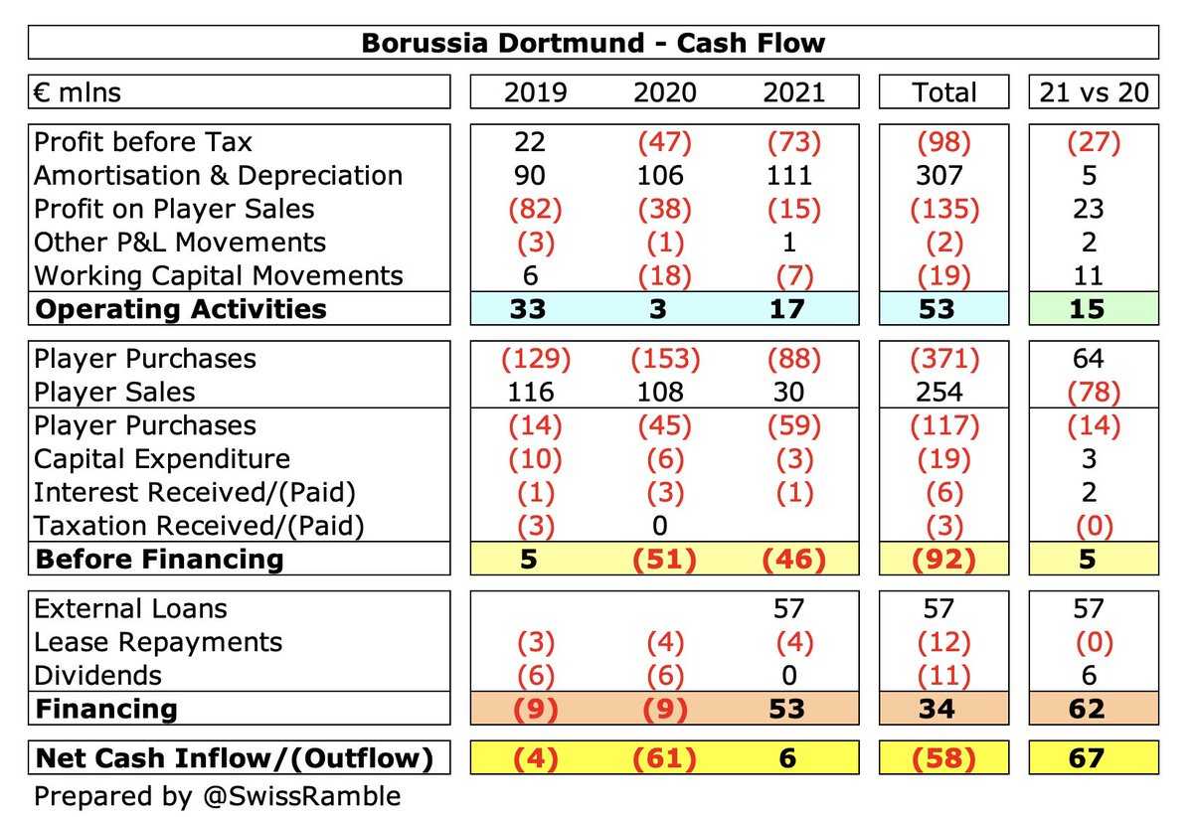Click the 2021 player purchases value (88)
This screenshot has height=817, width=1193.
(x=794, y=359)
